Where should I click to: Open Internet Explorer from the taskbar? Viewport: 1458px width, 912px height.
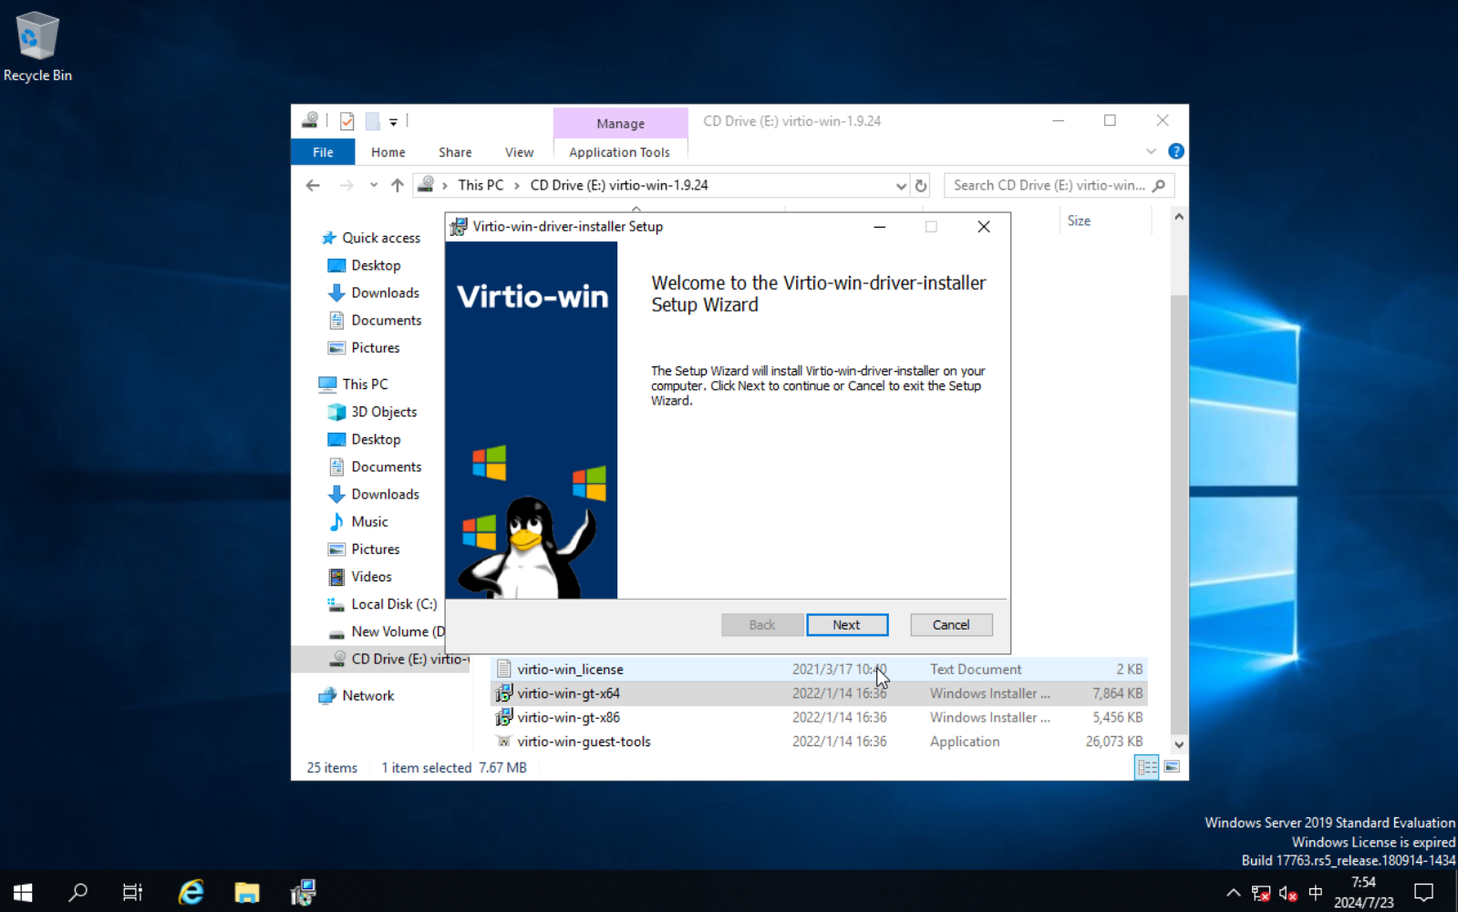click(191, 892)
